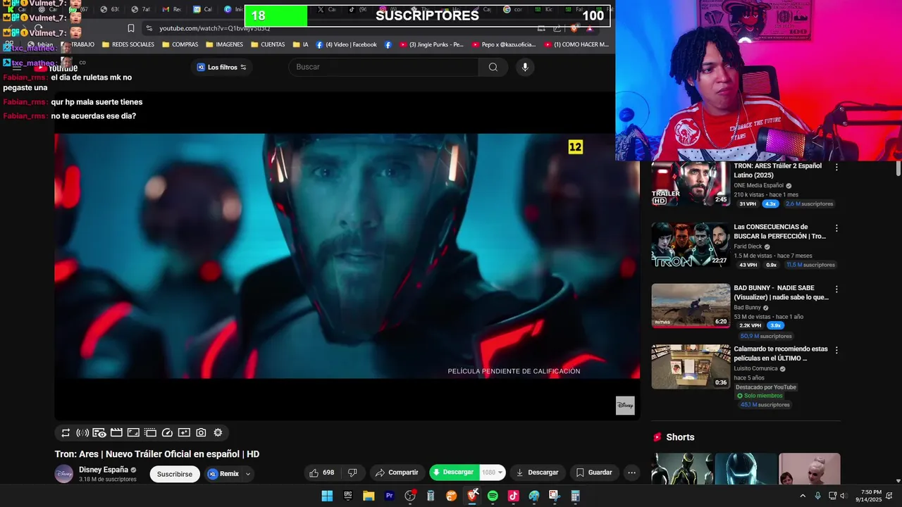Screen dimensions: 902x507
Task: Open the Video | Facebook bookmark
Action: [x=346, y=44]
